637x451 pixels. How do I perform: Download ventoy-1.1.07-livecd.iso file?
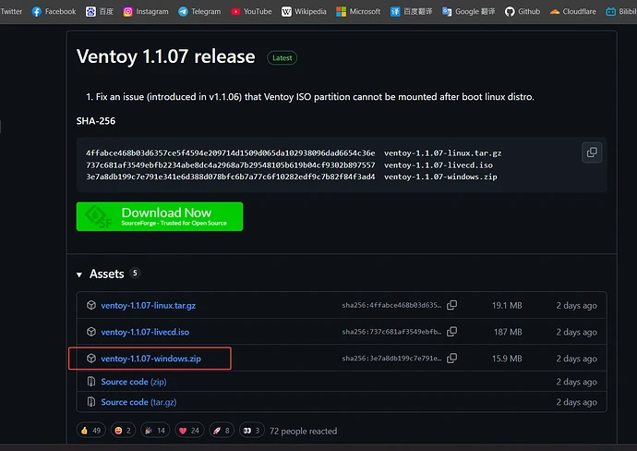pyautogui.click(x=145, y=332)
